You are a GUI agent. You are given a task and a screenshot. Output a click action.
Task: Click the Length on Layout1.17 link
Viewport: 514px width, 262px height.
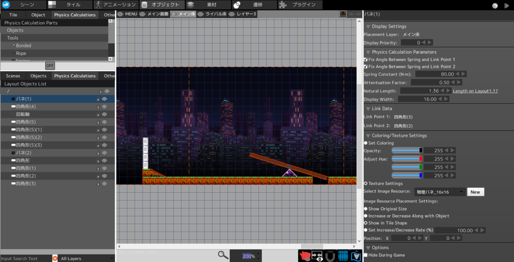(x=475, y=91)
